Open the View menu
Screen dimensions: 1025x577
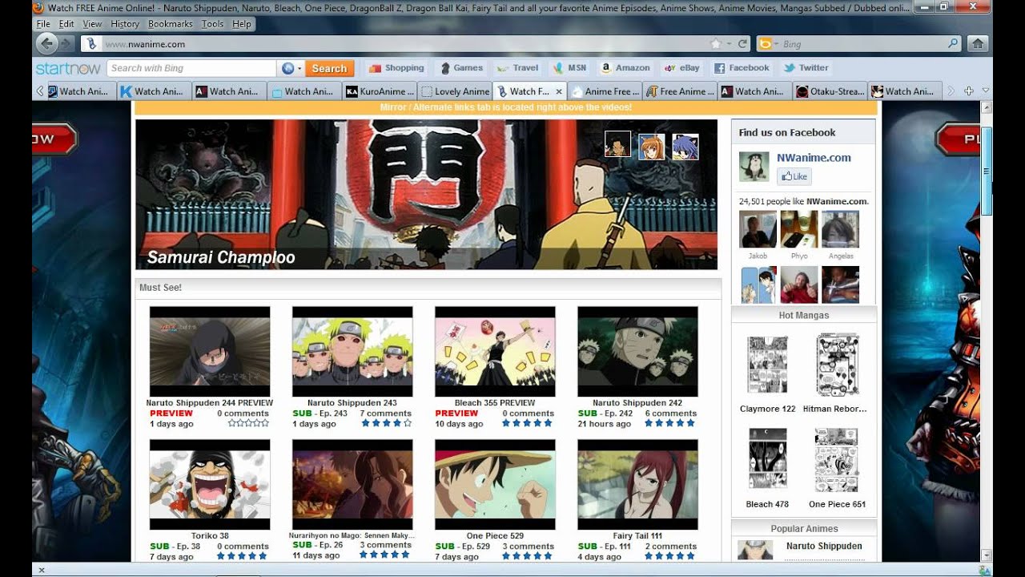(x=93, y=24)
